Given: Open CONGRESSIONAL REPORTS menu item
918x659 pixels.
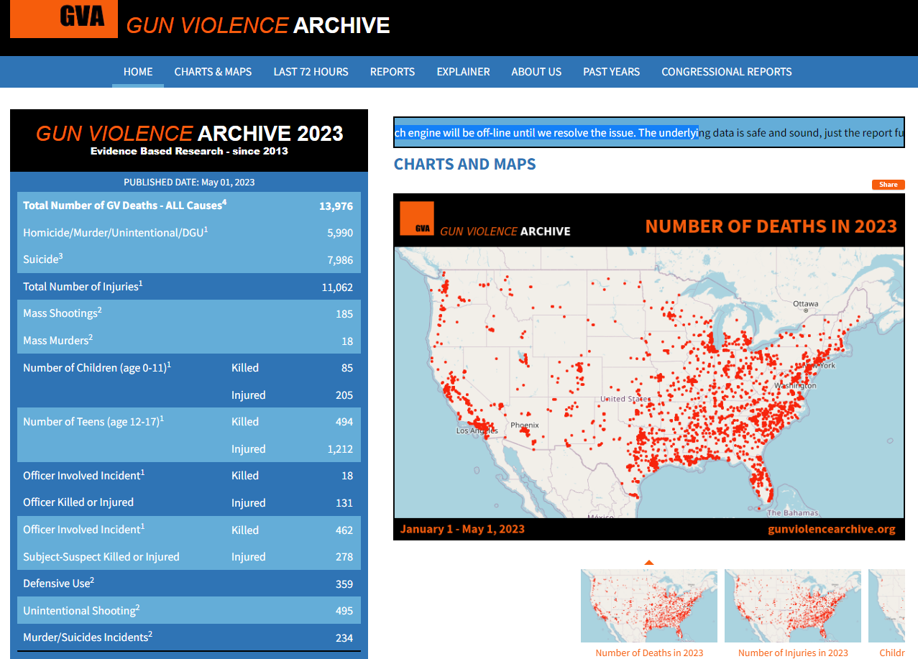Looking at the screenshot, I should 727,72.
